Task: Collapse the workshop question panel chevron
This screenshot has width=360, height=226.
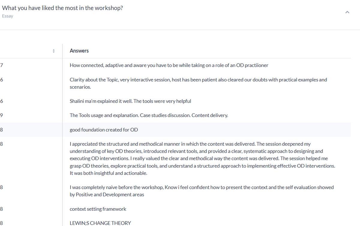Action: click(347, 12)
